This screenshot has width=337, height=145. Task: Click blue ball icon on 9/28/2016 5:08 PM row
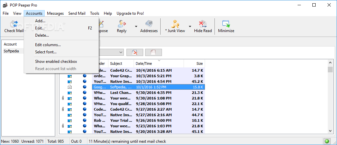(85, 103)
